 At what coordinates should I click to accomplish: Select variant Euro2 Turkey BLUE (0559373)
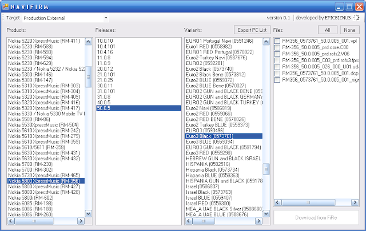click(x=217, y=125)
